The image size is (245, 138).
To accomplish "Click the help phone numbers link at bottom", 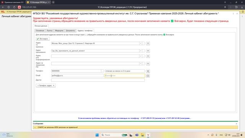I will (x=134, y=118).
